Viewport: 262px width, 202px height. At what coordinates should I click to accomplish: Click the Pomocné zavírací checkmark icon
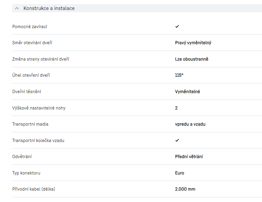177,26
